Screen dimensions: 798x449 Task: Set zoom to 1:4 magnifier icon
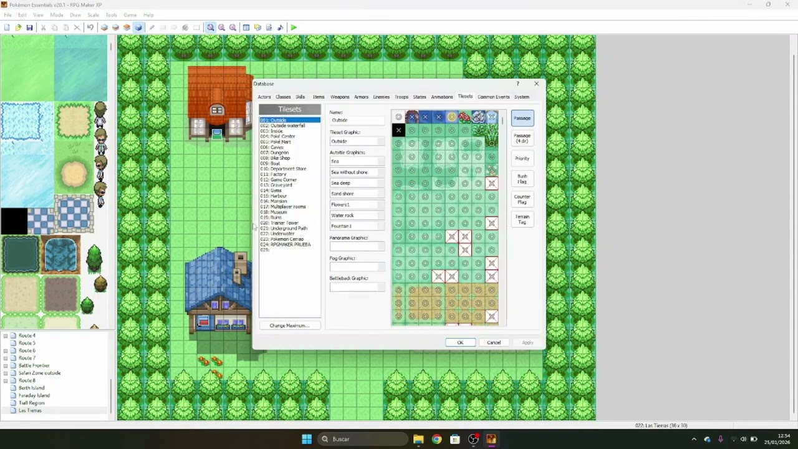[x=233, y=27]
